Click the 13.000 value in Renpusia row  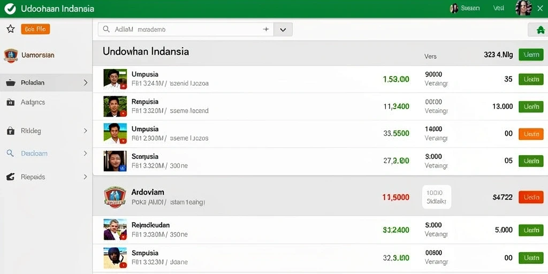click(x=503, y=106)
